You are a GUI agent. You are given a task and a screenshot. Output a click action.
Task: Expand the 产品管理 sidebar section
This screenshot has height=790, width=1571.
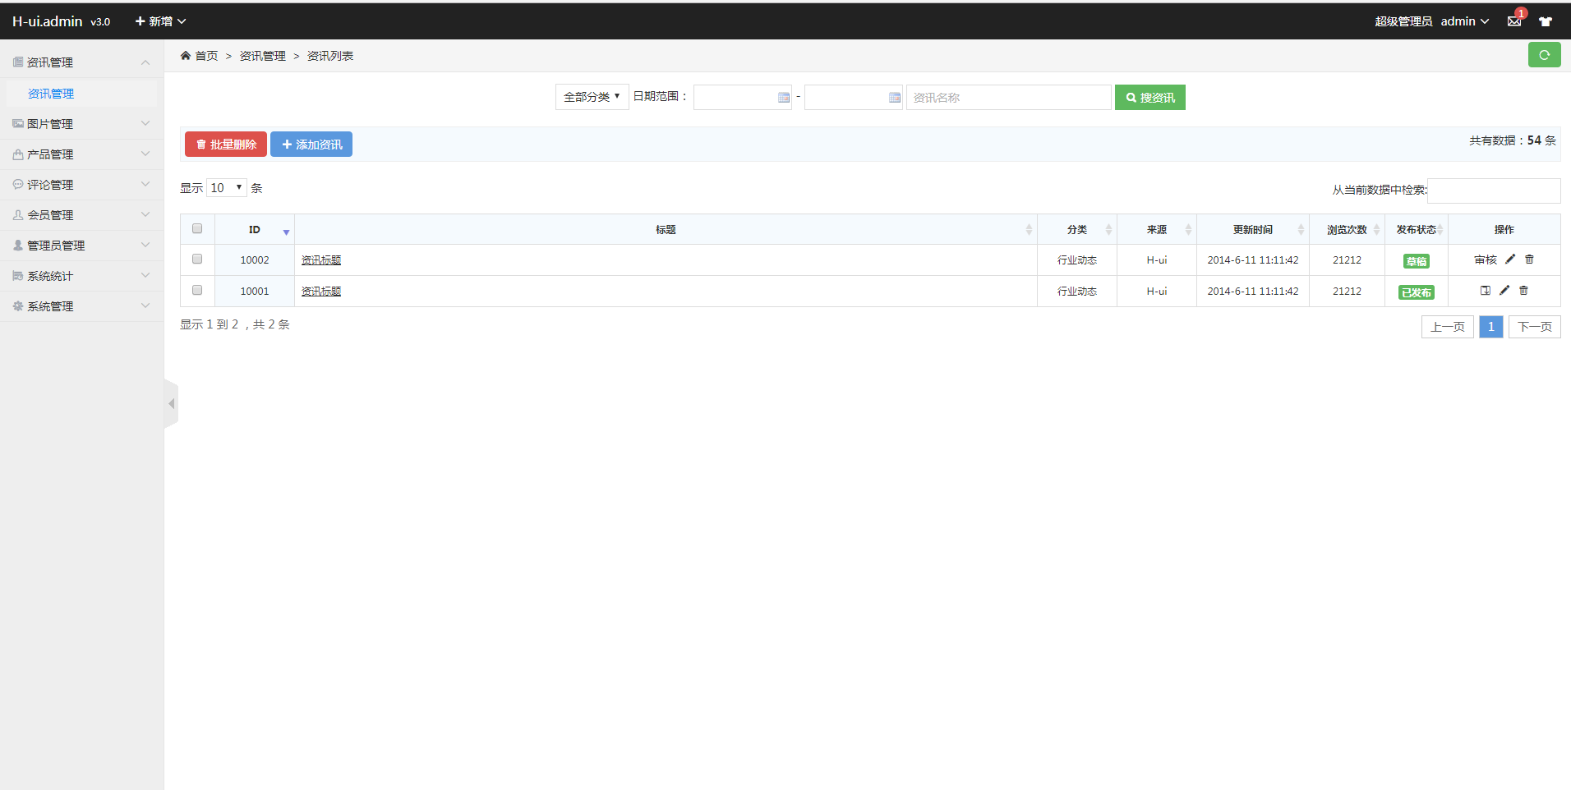82,154
